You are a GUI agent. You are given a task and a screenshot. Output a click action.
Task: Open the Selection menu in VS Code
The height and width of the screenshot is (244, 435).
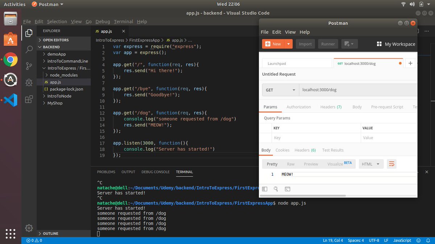click(x=57, y=22)
